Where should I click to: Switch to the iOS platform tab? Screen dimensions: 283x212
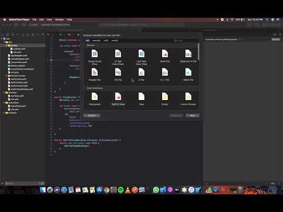[x=87, y=41]
